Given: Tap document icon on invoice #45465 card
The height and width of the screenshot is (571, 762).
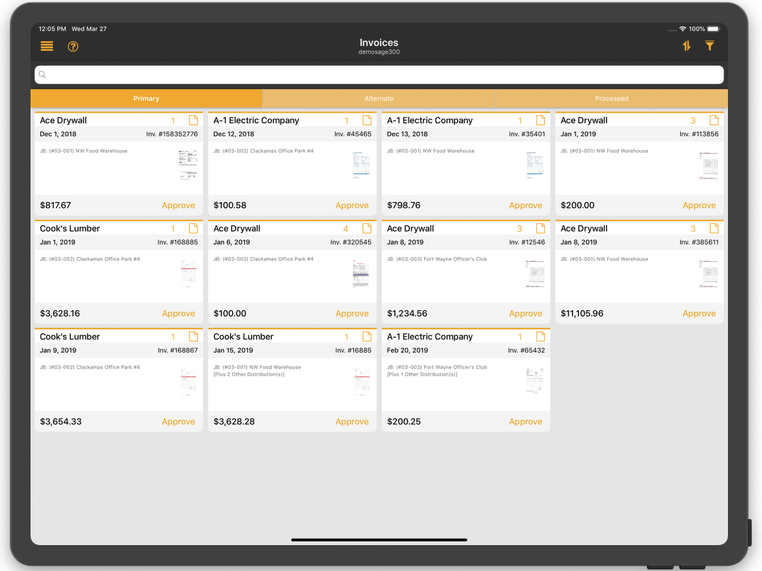Looking at the screenshot, I should pyautogui.click(x=367, y=120).
